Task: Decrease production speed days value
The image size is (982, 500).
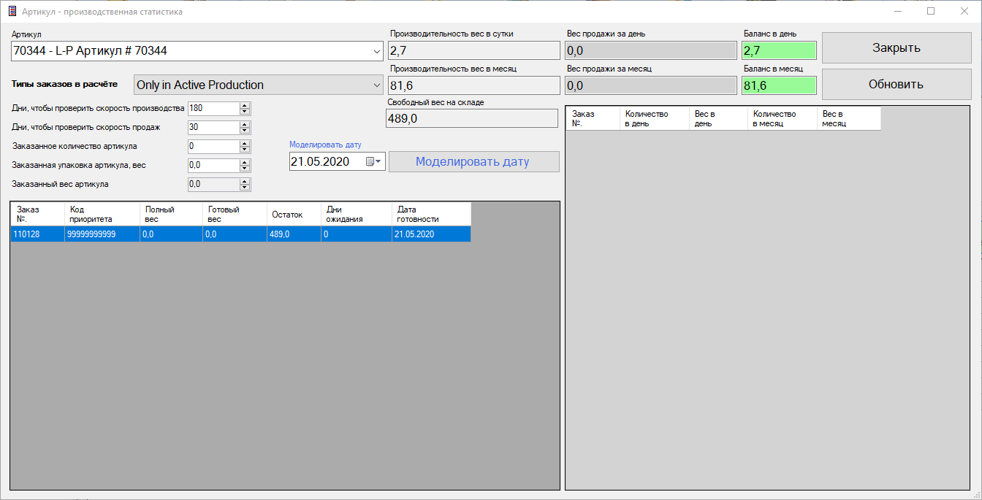Action: pyautogui.click(x=245, y=112)
